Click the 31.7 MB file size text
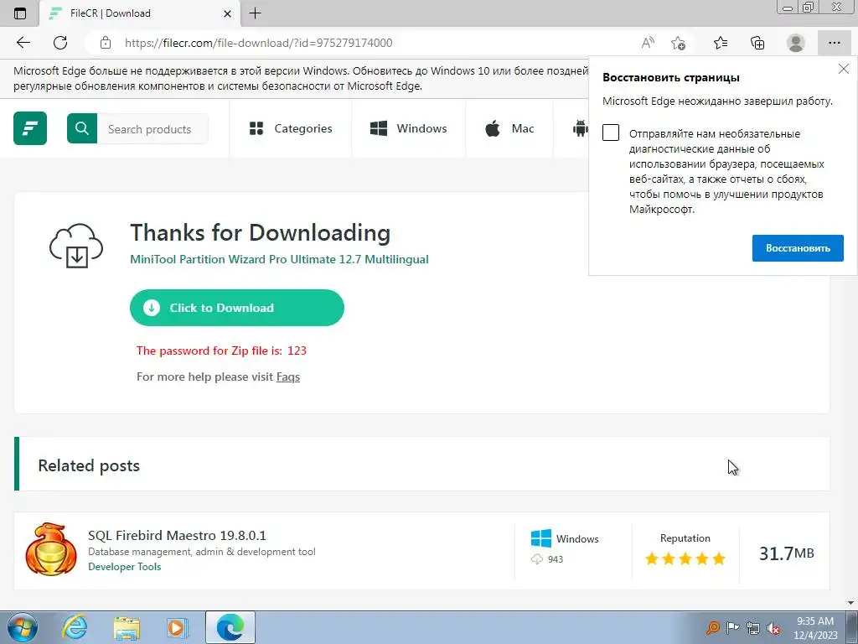This screenshot has height=644, width=858. point(786,553)
